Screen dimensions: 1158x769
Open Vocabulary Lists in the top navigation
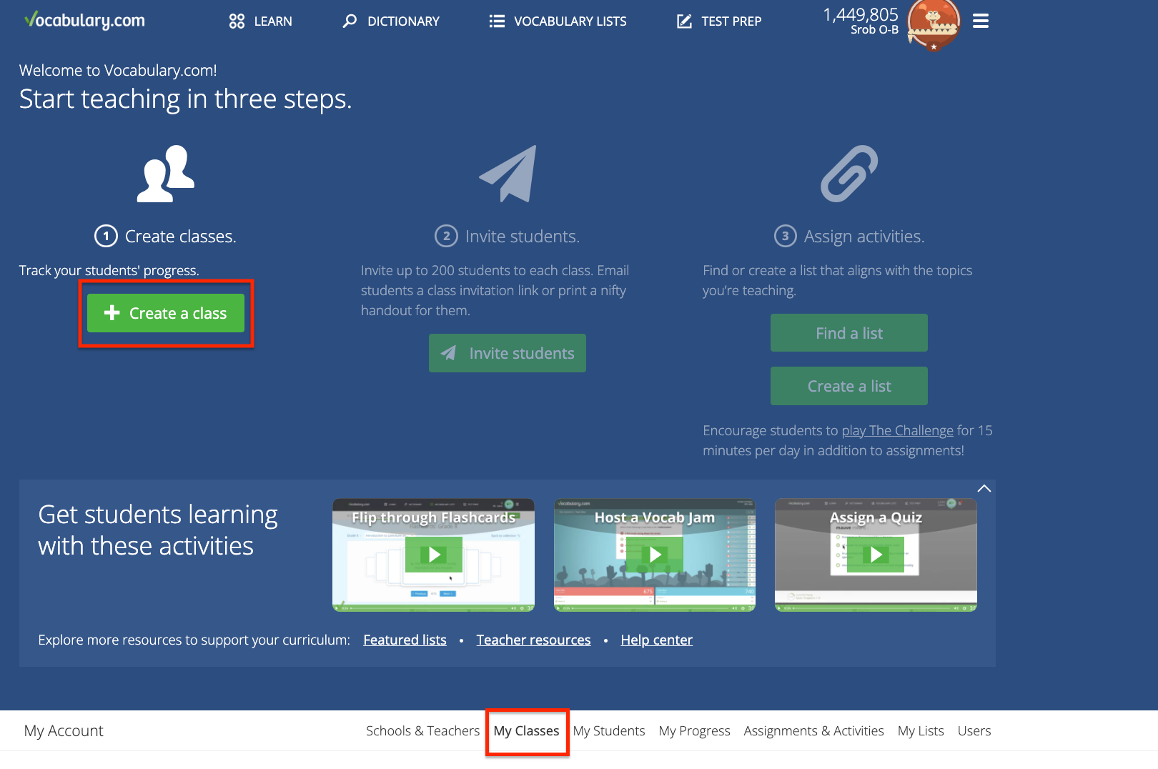(558, 21)
